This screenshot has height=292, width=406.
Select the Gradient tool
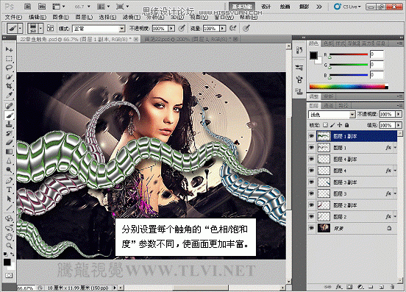[x=9, y=152]
